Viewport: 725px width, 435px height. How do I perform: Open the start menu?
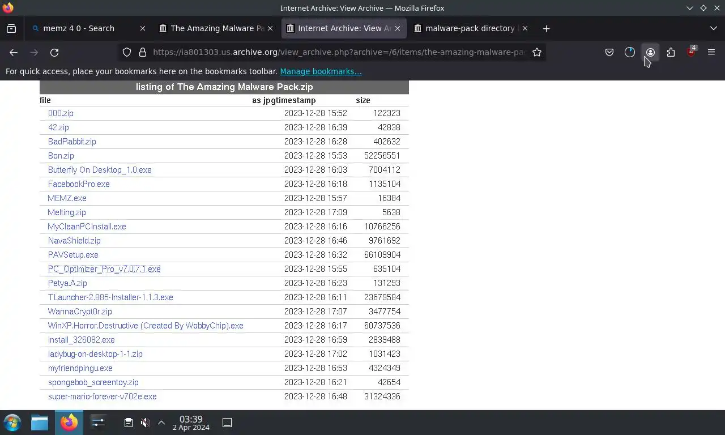coord(12,423)
